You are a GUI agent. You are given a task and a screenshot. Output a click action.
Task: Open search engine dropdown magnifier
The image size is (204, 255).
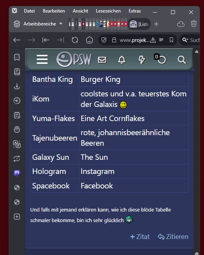coord(185,40)
